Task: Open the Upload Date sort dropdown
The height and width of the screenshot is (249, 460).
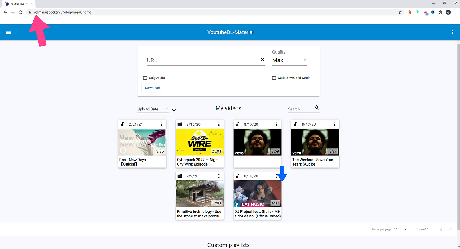Action: [153, 109]
